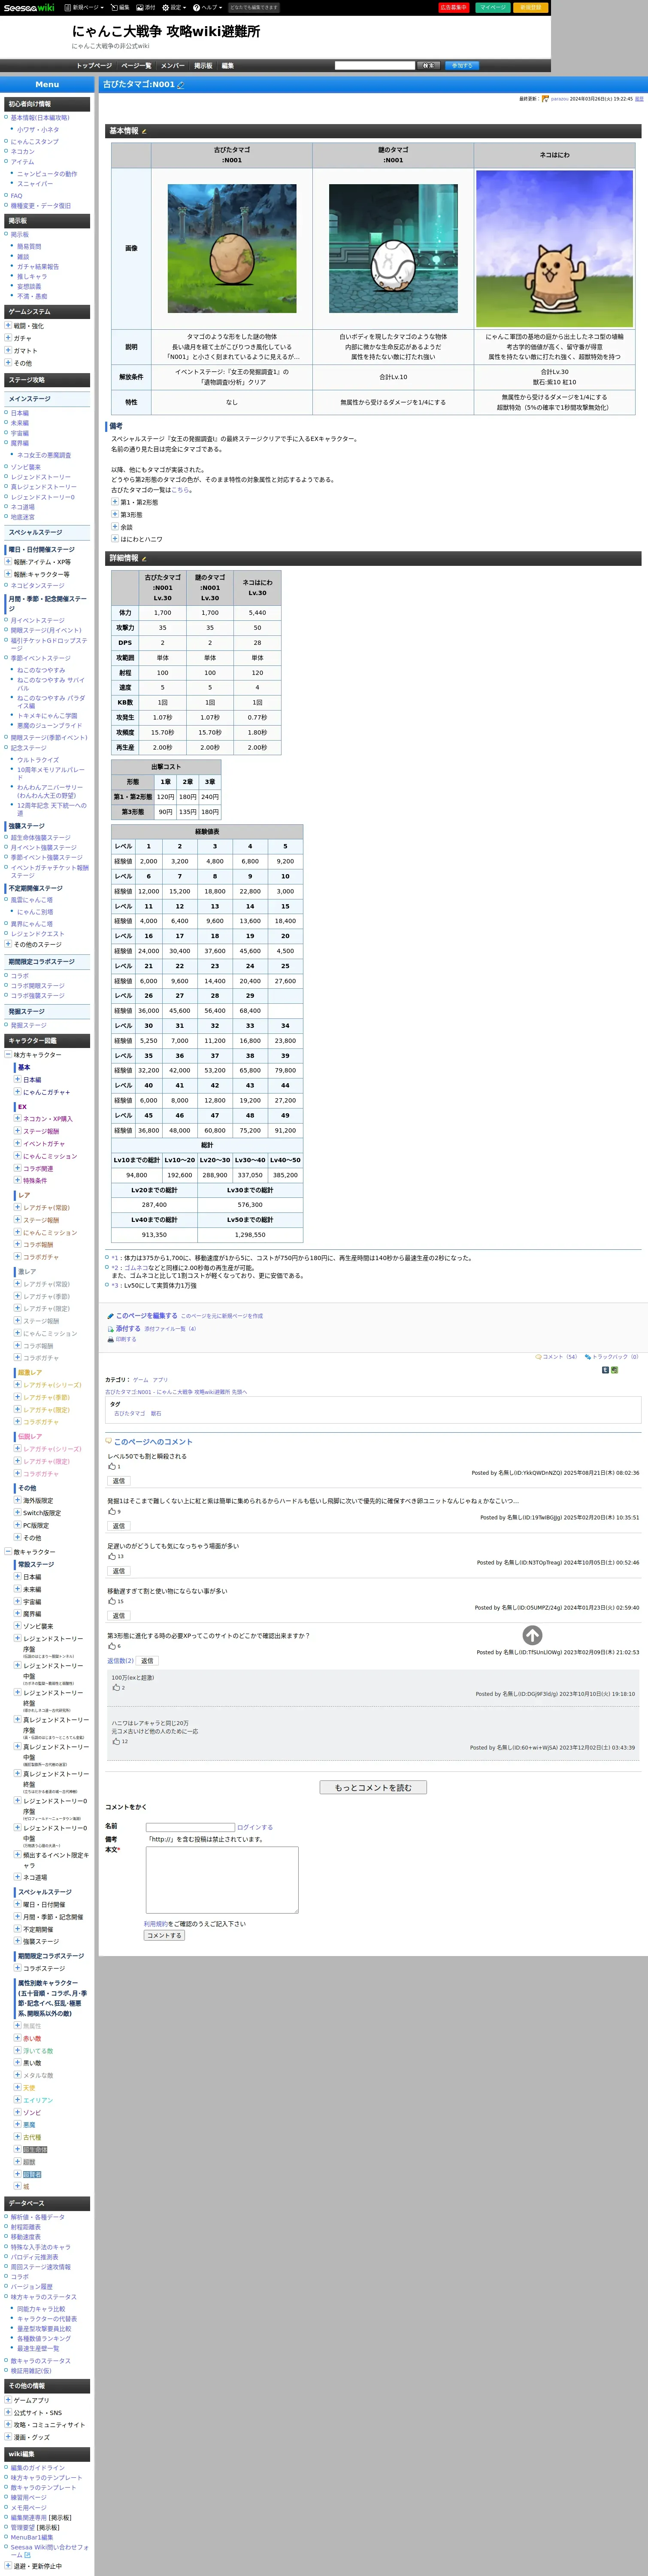Screen dimensions: 648x2576
Task: Expand 漫画・グッズ in sidebar
Action: coord(8,2437)
